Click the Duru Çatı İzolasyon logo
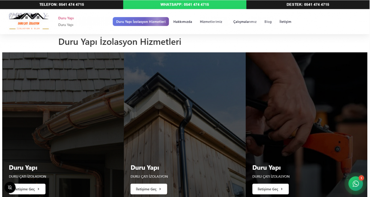This screenshot has width=370, height=197. coord(29,21)
